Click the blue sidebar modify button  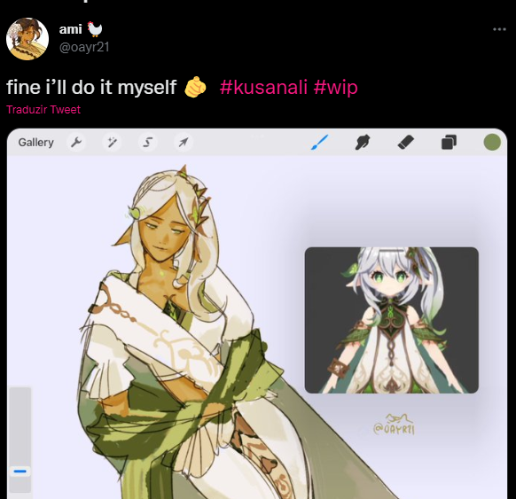pyautogui.click(x=20, y=472)
